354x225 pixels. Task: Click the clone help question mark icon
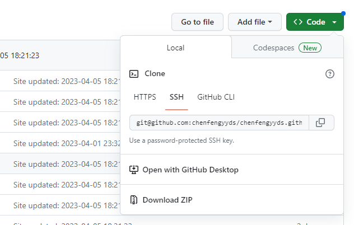click(330, 74)
